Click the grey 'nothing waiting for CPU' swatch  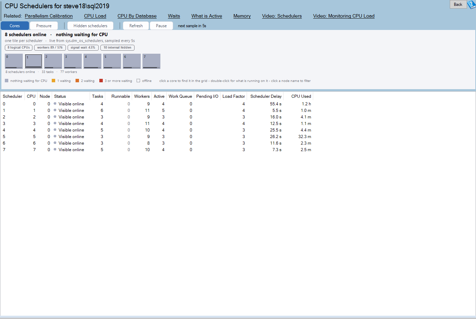click(x=7, y=81)
